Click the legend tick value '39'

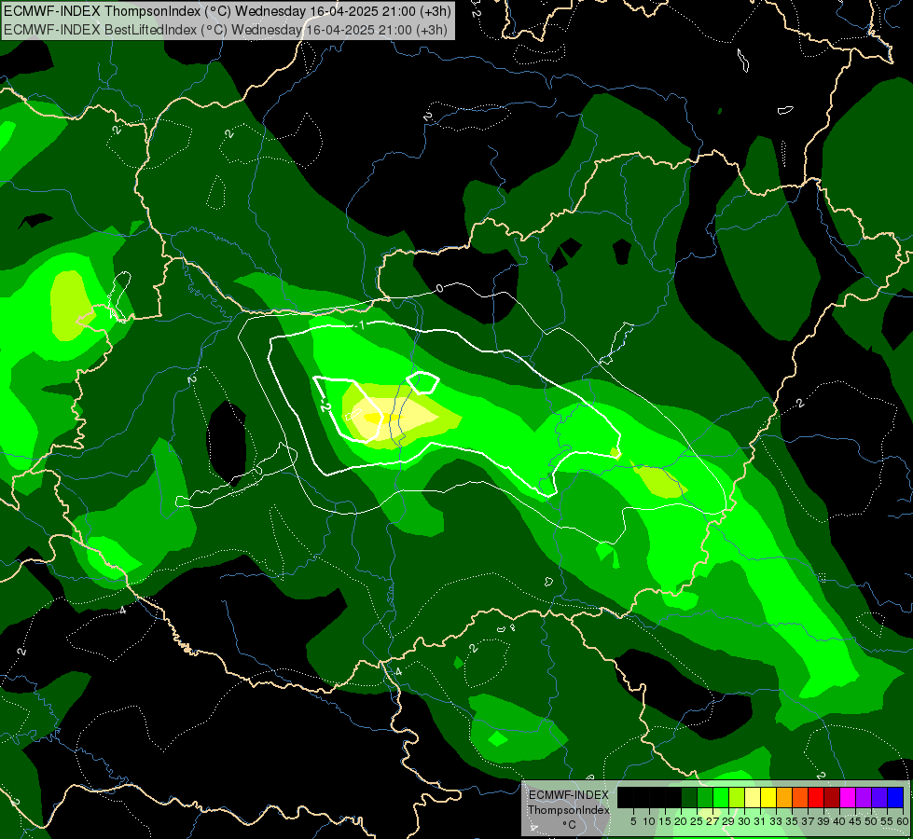pyautogui.click(x=823, y=821)
